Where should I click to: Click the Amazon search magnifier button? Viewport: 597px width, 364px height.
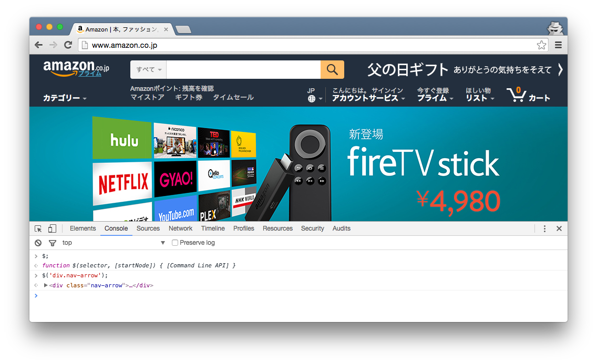point(332,69)
